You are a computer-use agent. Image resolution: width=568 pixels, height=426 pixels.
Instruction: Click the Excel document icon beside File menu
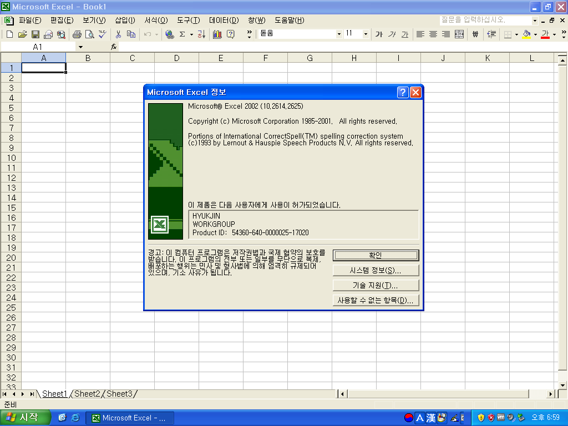point(8,21)
